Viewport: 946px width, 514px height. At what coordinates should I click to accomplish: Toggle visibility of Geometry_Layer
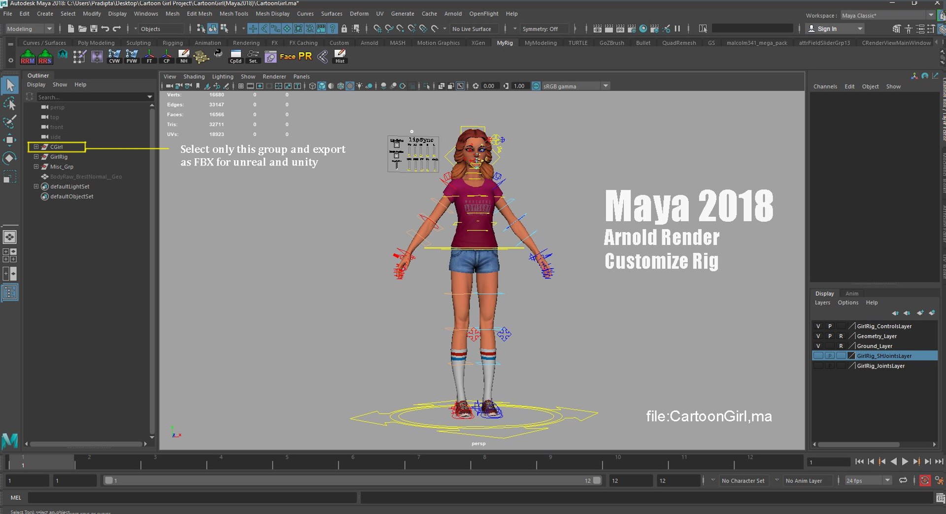coord(818,336)
